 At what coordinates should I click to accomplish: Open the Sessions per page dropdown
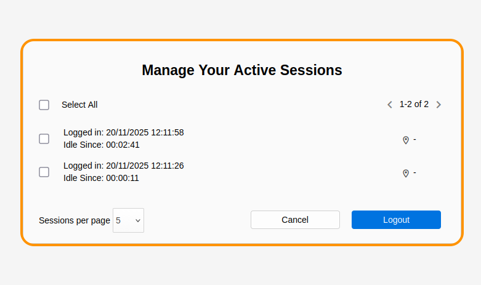pos(128,220)
